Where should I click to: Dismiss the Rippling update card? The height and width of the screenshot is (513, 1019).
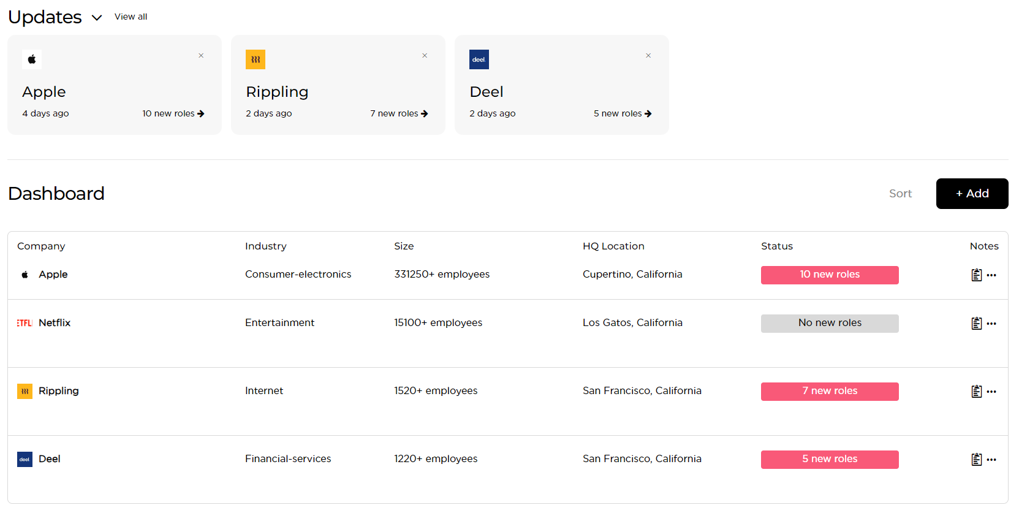coord(425,56)
